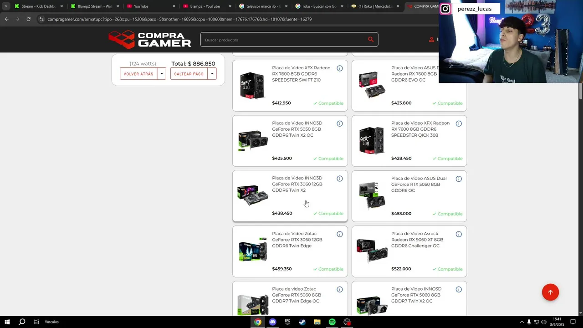Open Discord from the taskbar
This screenshot has width=583, height=328.
[272, 322]
